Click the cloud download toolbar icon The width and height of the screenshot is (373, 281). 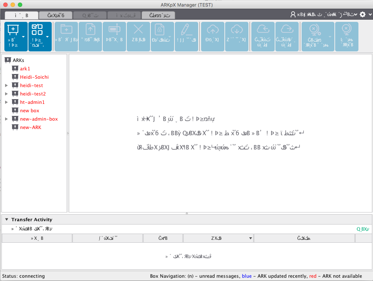237,30
